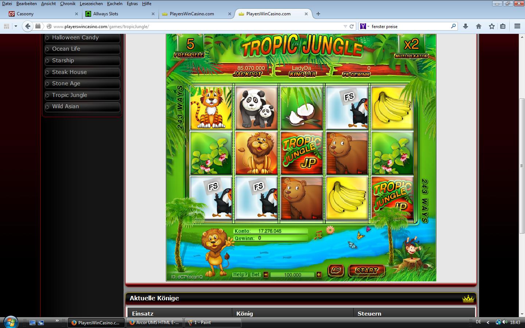
Task: Open Arcor UMS HTML taskbar item
Action: (x=155, y=323)
